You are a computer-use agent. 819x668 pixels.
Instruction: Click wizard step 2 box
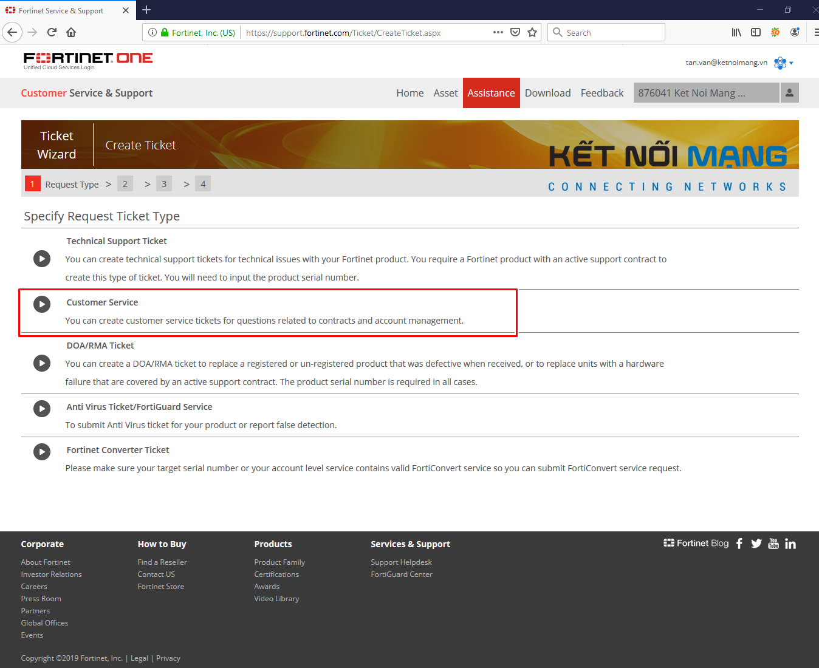point(125,183)
